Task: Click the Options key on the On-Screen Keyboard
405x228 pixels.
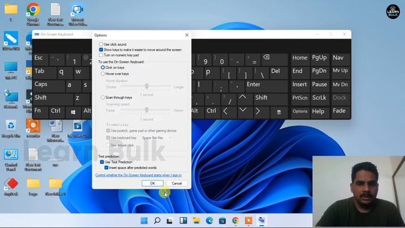Action: 300,112
